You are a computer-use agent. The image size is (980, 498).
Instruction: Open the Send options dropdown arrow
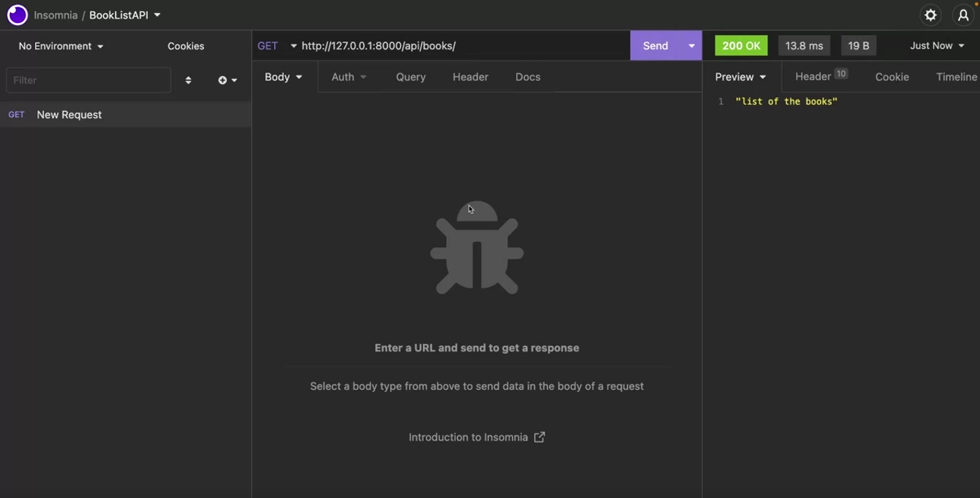click(x=691, y=46)
